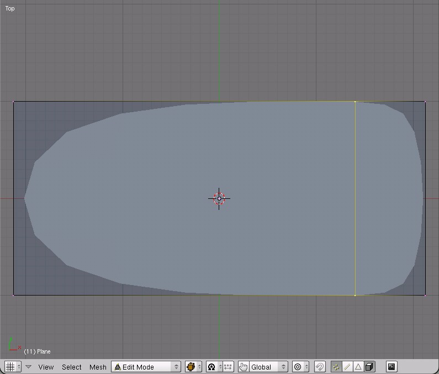Click the selected yellow vertex on top edge

[x=355, y=102]
